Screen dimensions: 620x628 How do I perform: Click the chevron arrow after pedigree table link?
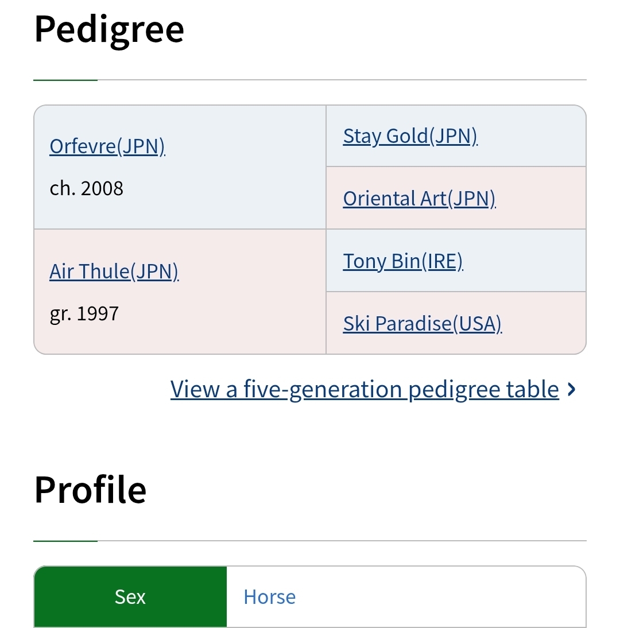[571, 390]
